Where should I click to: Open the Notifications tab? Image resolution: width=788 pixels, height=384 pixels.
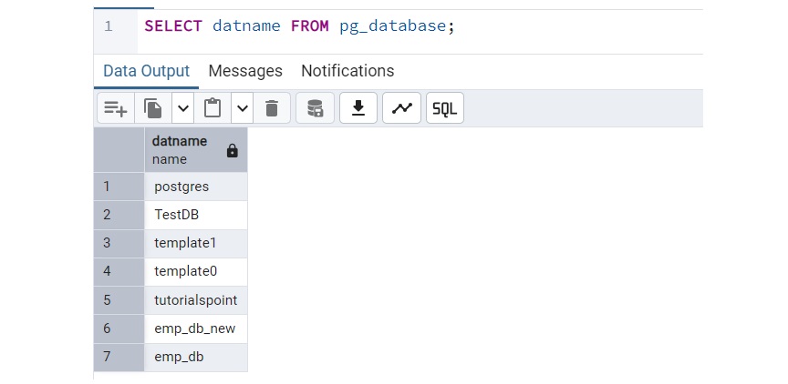click(x=347, y=71)
